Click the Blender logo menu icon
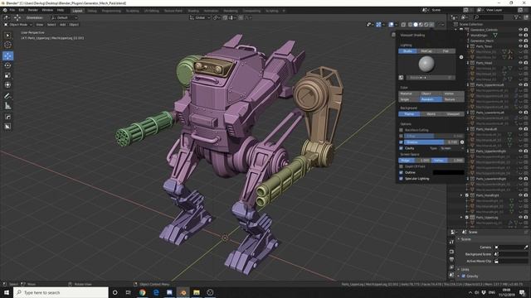531x298 pixels. 5,10
